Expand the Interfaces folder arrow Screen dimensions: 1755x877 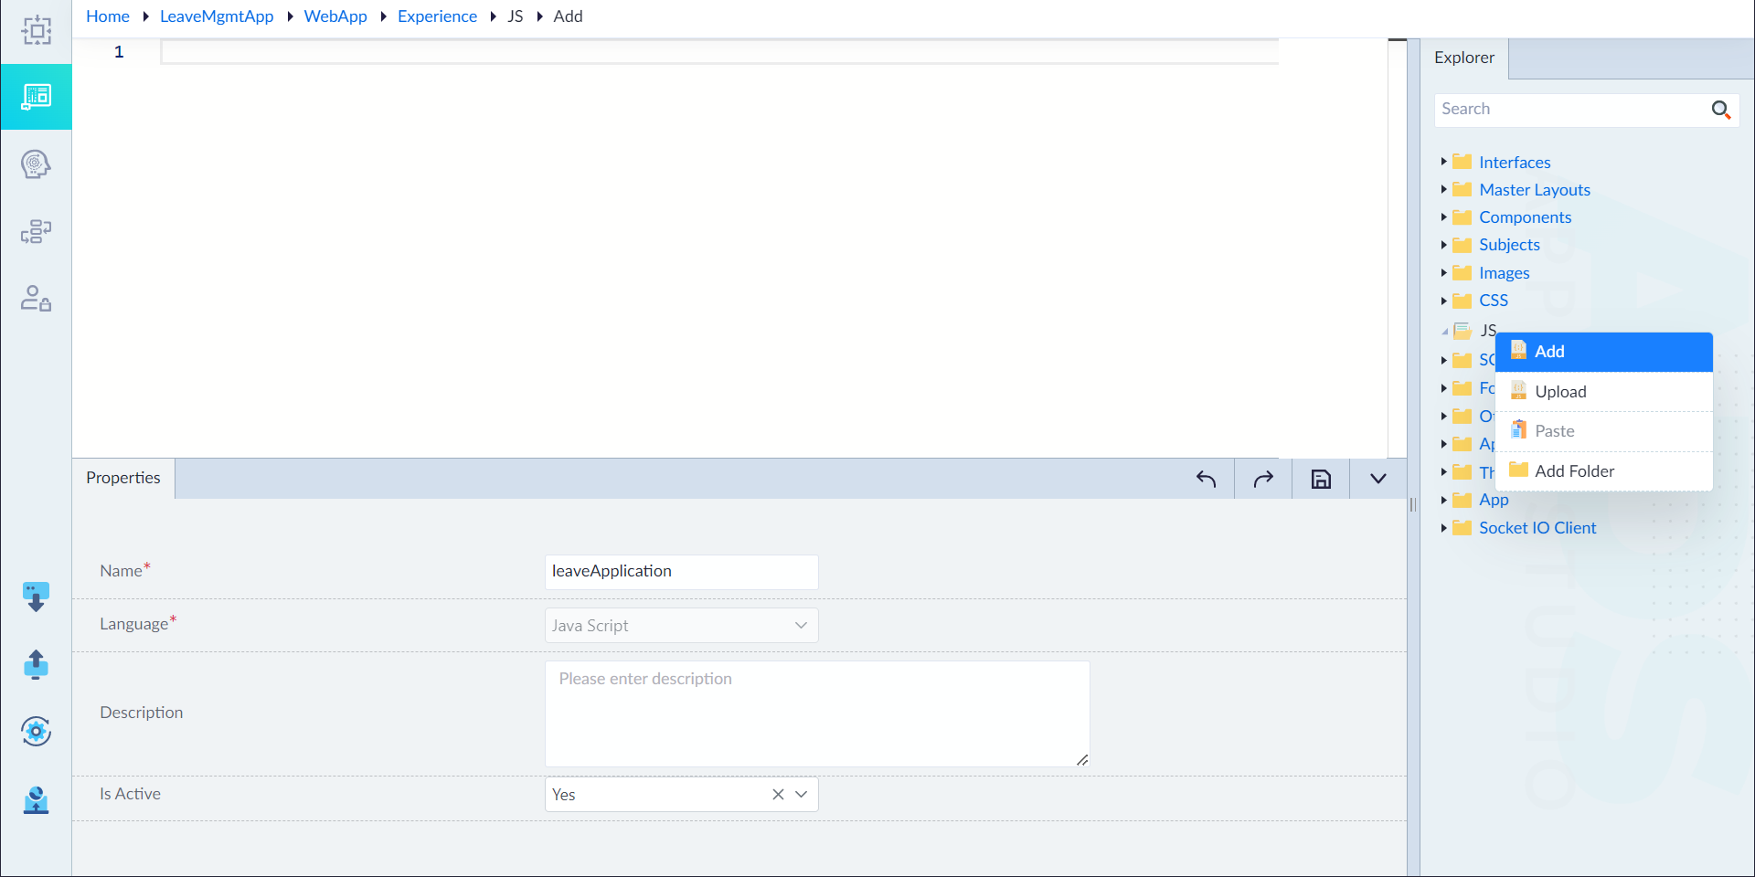point(1443,162)
